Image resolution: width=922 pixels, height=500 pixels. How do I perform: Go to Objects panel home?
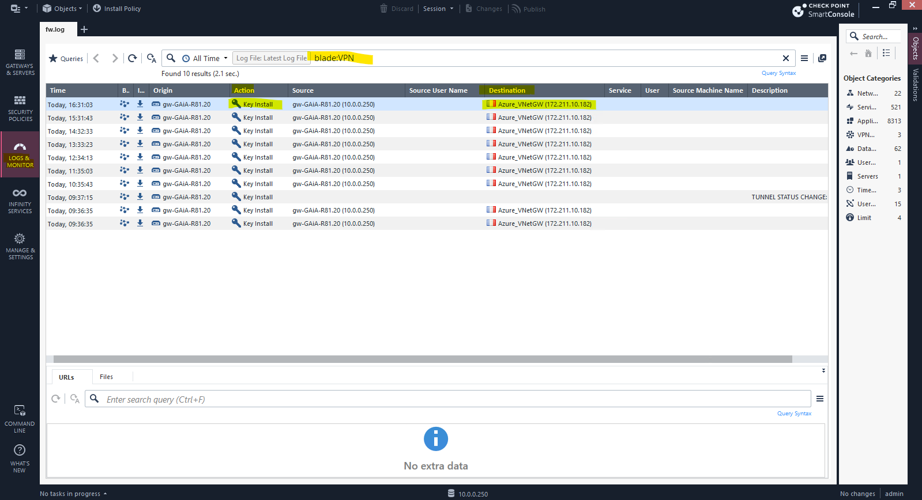click(868, 53)
